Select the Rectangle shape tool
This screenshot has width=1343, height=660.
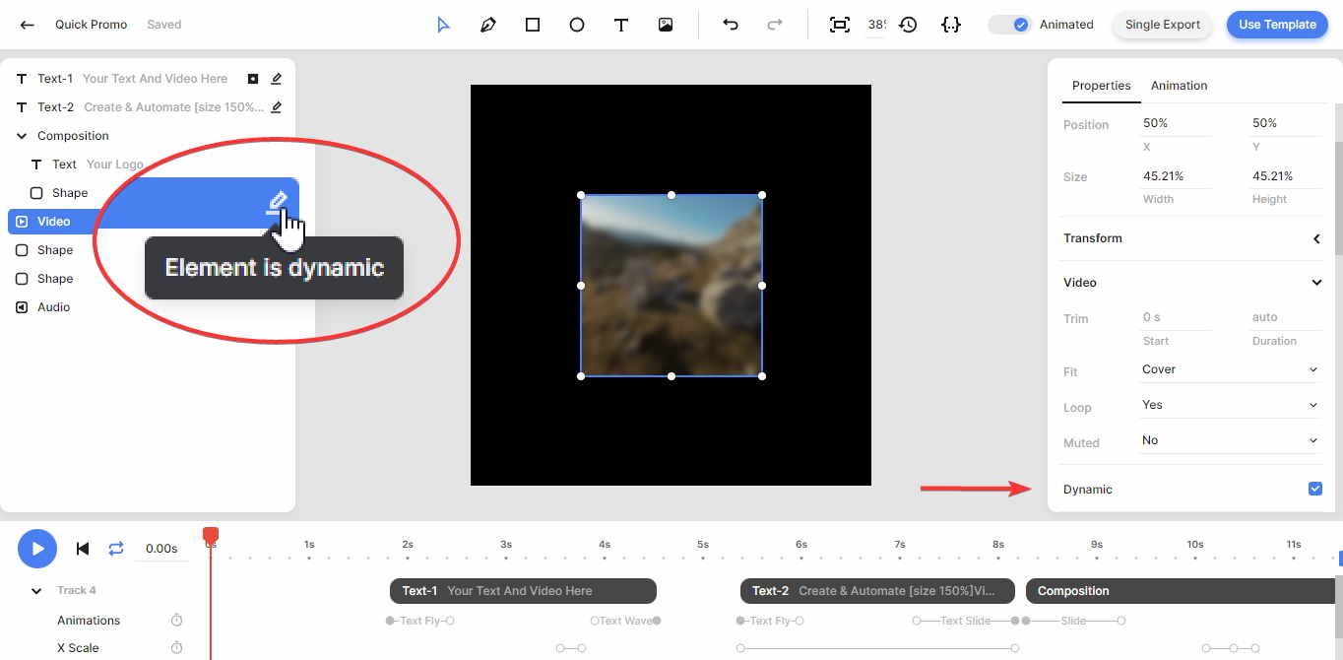(533, 25)
